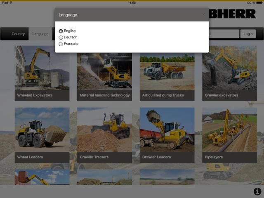The width and height of the screenshot is (264, 198).
Task: Open the Material handling technology tile
Action: pos(104,73)
